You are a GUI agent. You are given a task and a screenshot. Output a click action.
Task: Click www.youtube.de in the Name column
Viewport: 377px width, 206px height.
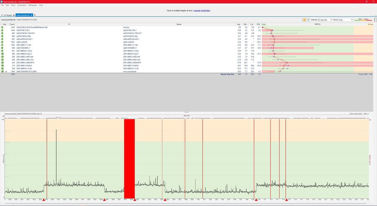pyautogui.click(x=129, y=72)
